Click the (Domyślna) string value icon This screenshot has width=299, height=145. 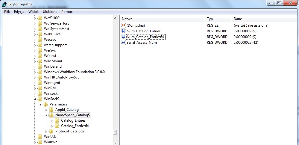click(x=124, y=25)
